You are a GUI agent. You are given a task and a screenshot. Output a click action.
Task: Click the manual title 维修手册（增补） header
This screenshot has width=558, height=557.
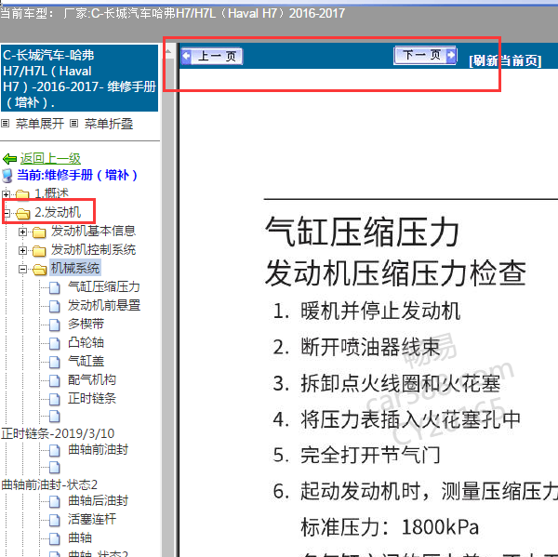tap(80, 78)
